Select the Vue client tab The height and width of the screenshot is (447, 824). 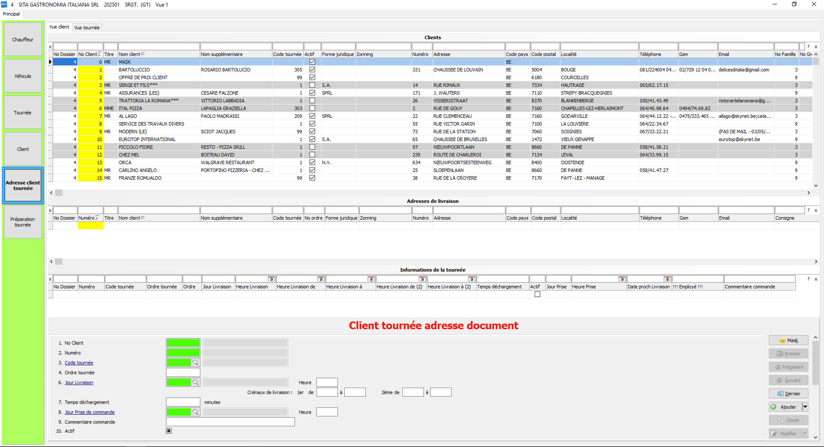pos(59,27)
